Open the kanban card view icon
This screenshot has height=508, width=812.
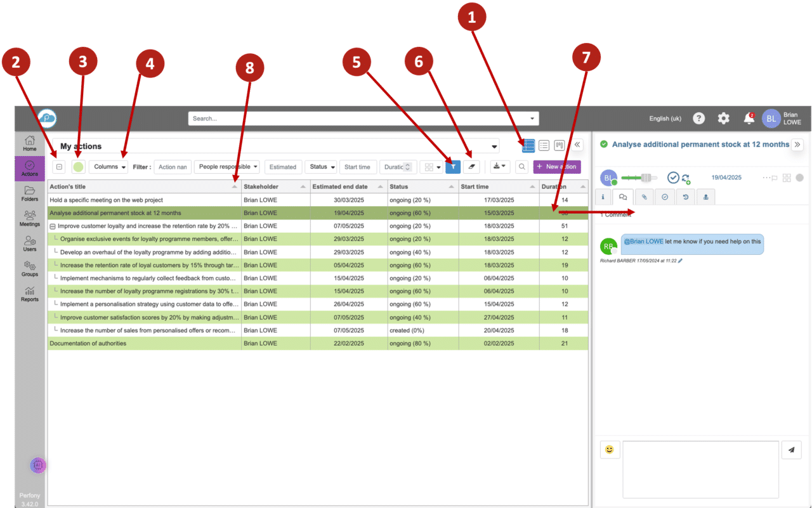coord(559,145)
